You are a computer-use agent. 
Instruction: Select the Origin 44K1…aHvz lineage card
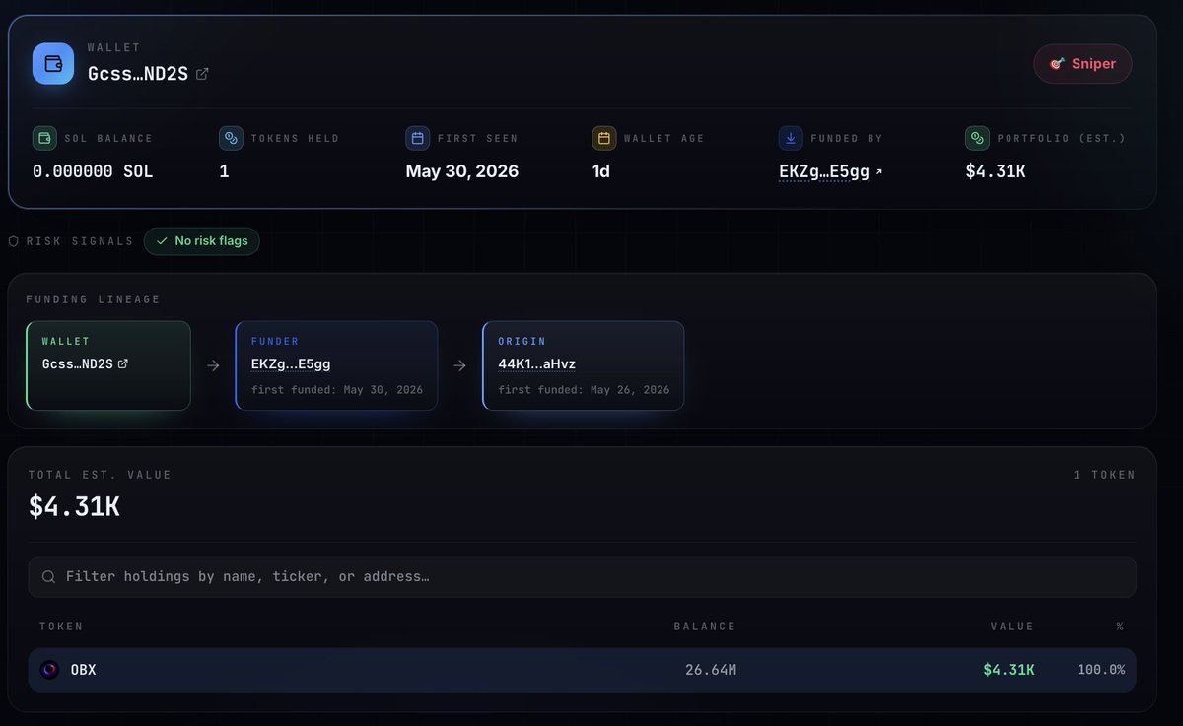pos(583,365)
